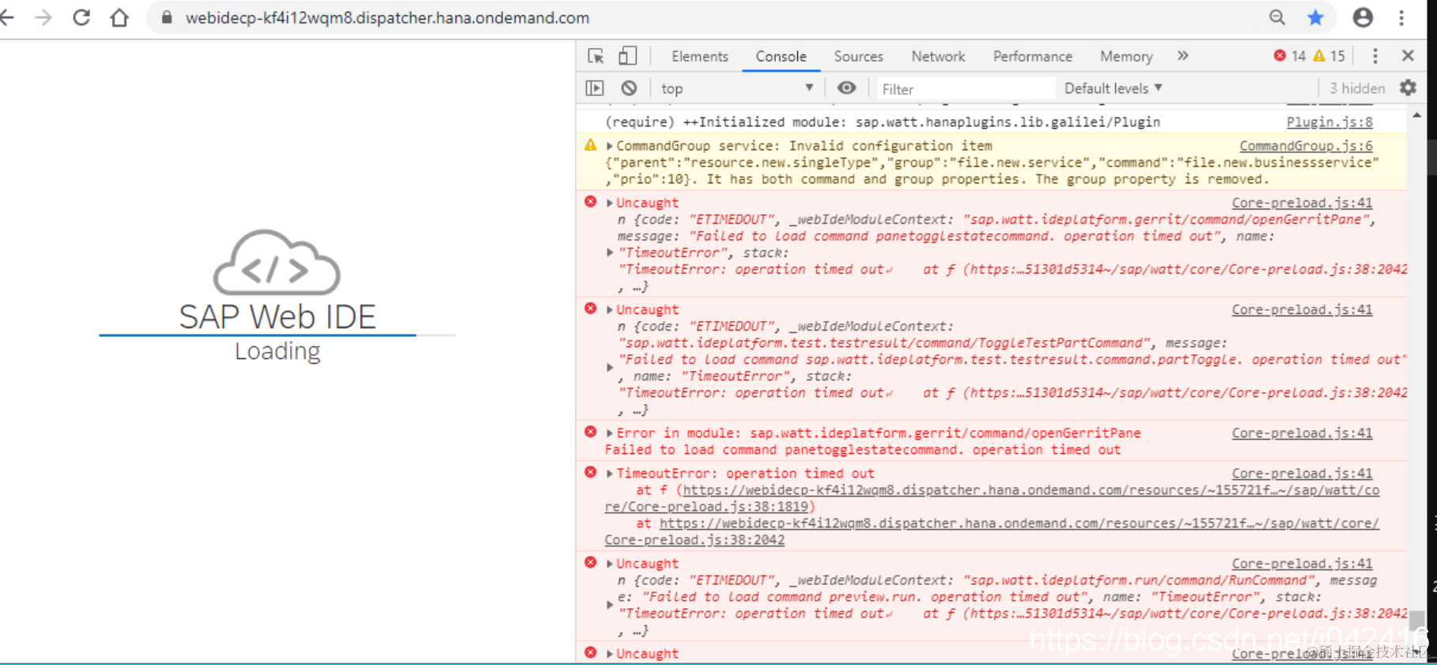Activate the inspect element picker icon
This screenshot has width=1437, height=665.
(596, 56)
